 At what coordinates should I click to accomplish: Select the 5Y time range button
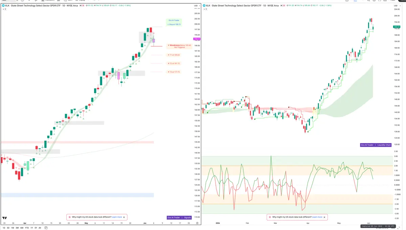36,228
